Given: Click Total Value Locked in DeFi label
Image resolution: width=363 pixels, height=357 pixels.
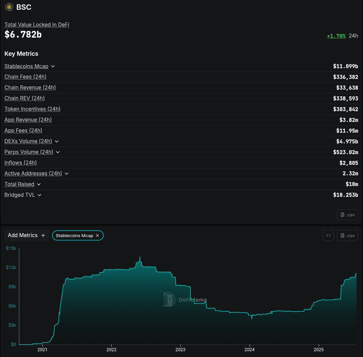Looking at the screenshot, I should click(37, 25).
